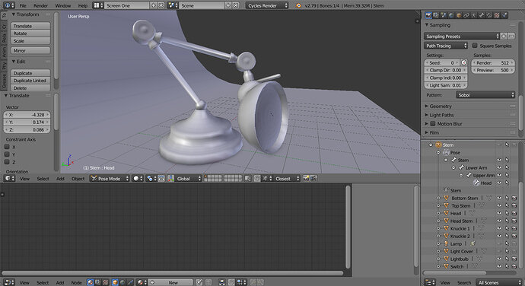Open 3D view Object menu
This screenshot has width=525, height=286.
78,179
